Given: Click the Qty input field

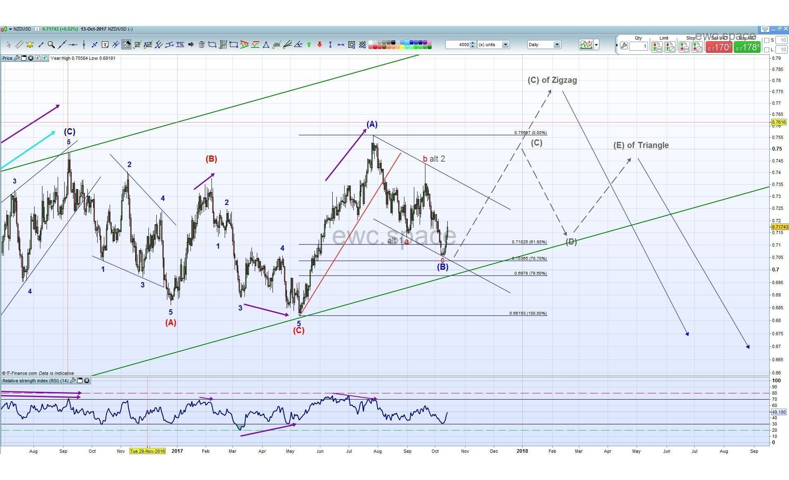Looking at the screenshot, I should point(638,46).
